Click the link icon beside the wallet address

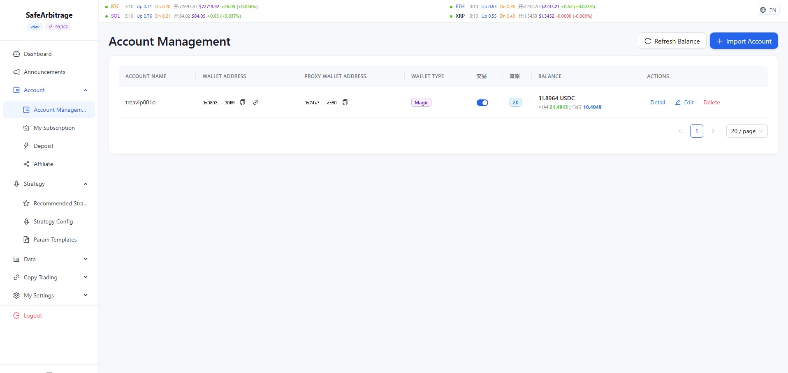(x=256, y=102)
